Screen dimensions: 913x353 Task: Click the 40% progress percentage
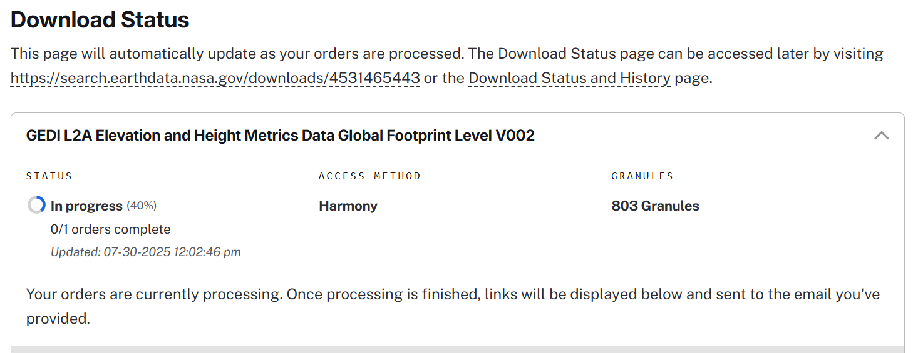(x=142, y=206)
